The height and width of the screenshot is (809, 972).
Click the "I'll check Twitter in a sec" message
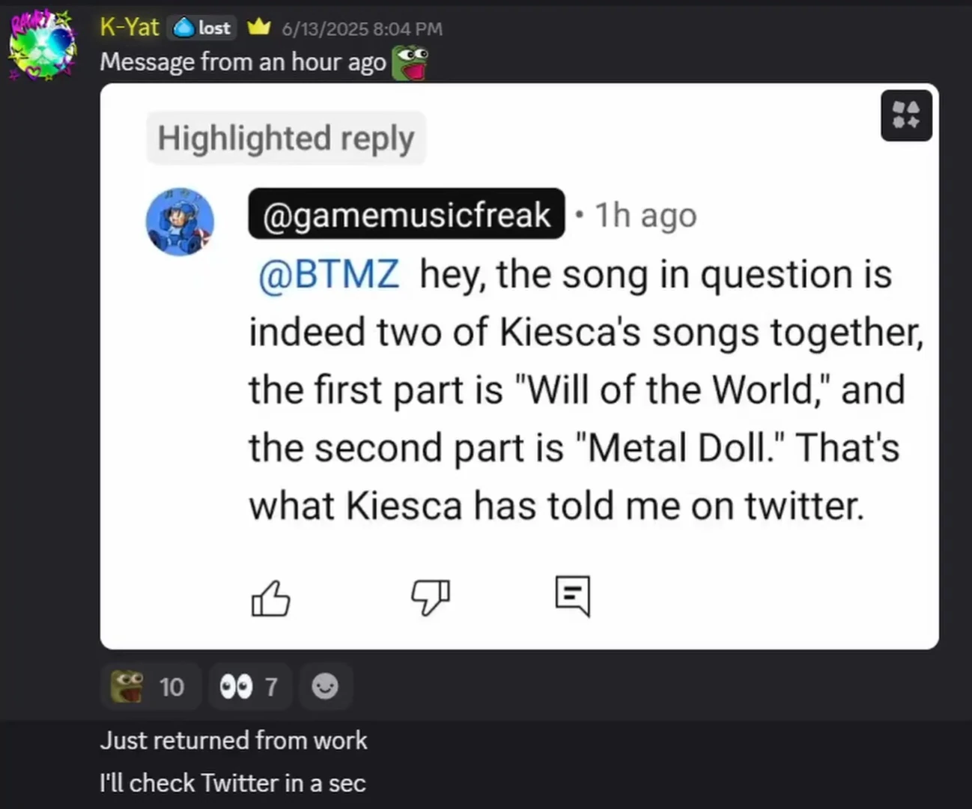coord(232,783)
